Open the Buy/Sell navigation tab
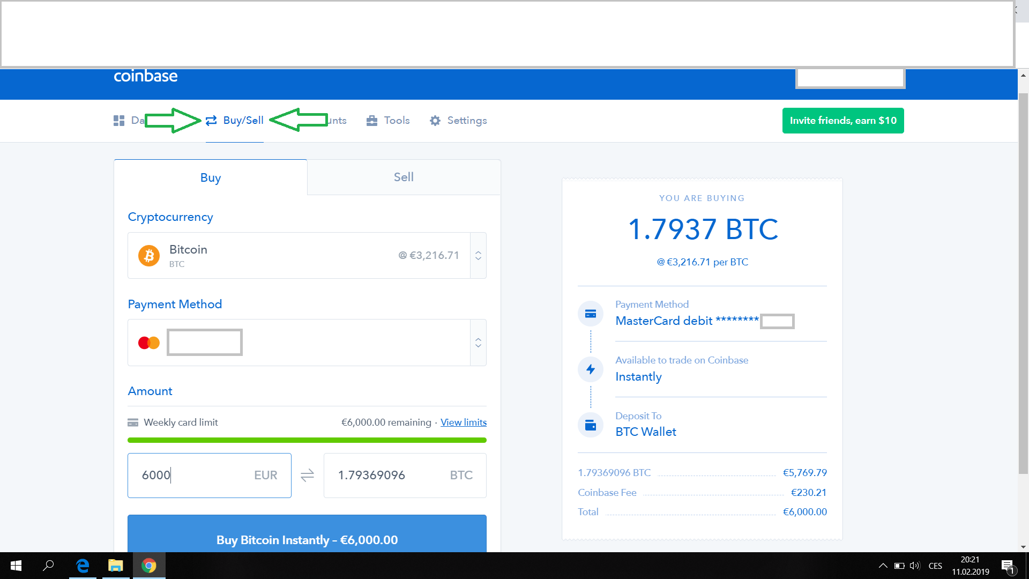 click(235, 121)
